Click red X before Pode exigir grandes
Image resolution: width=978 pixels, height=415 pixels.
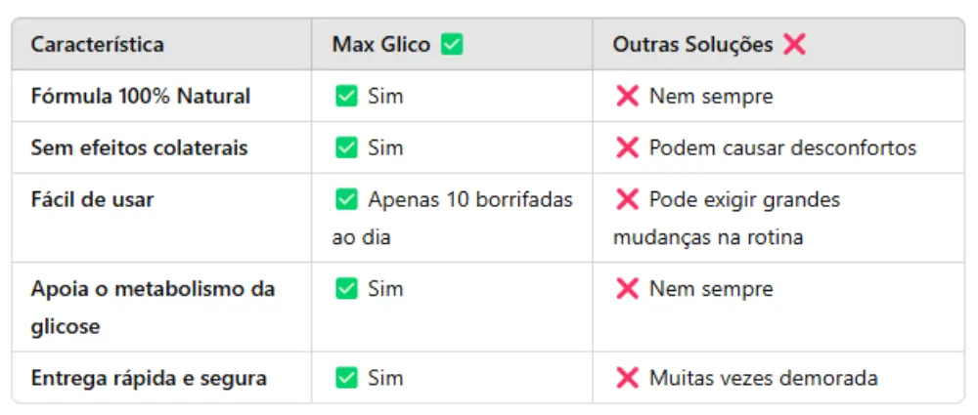(627, 200)
